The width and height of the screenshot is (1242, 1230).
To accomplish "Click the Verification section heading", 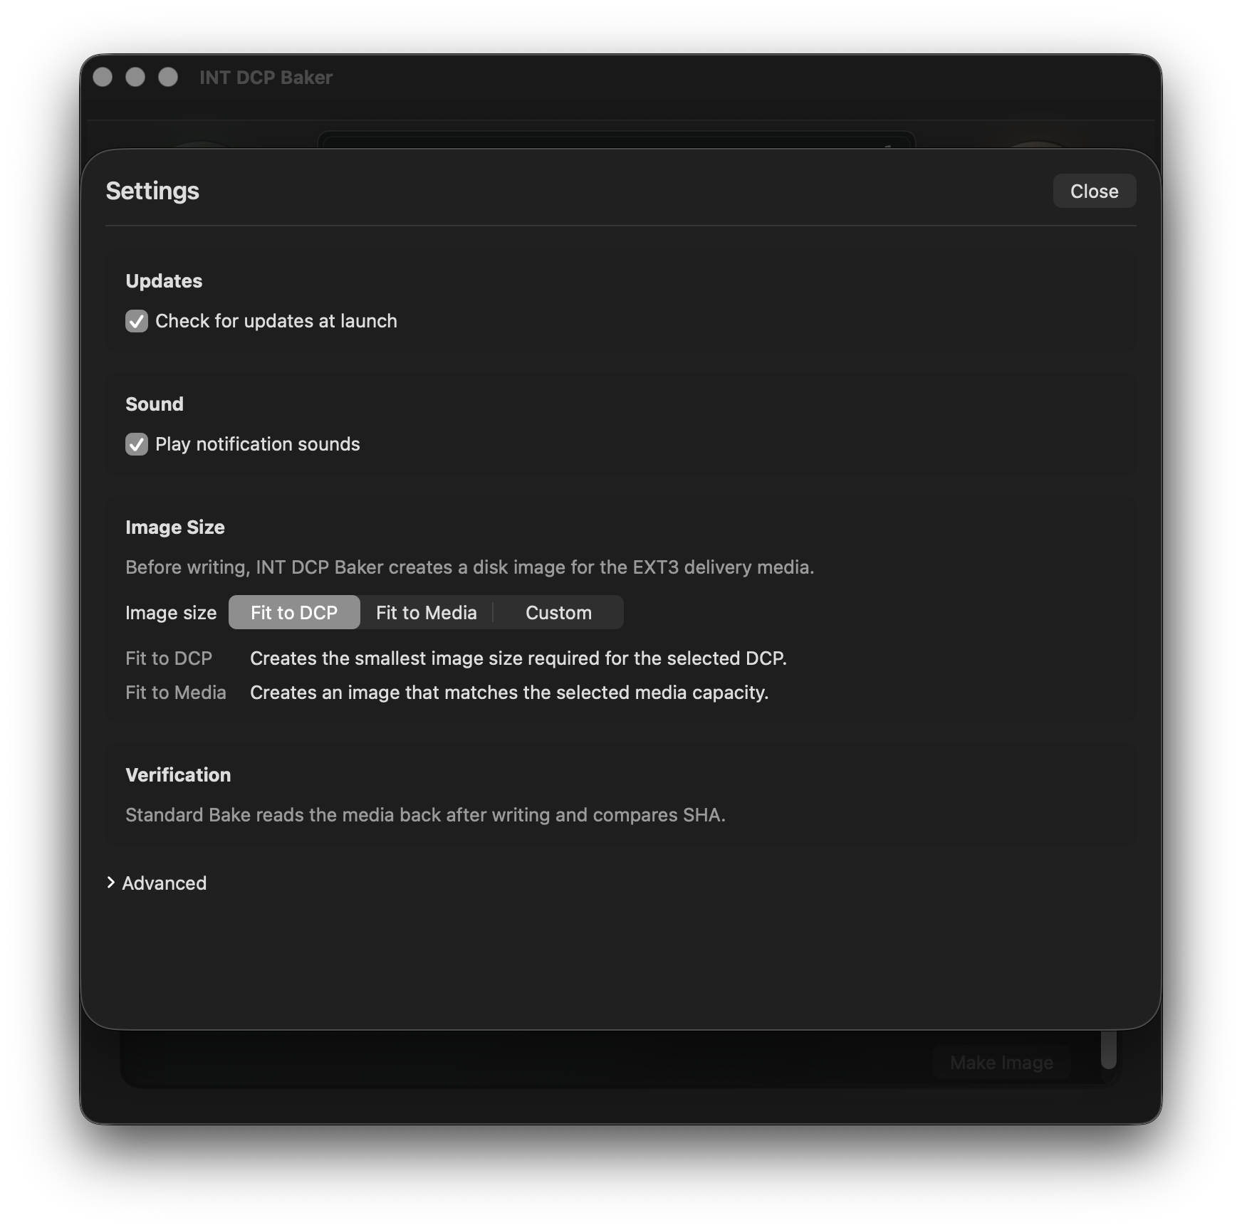I will click(x=178, y=775).
